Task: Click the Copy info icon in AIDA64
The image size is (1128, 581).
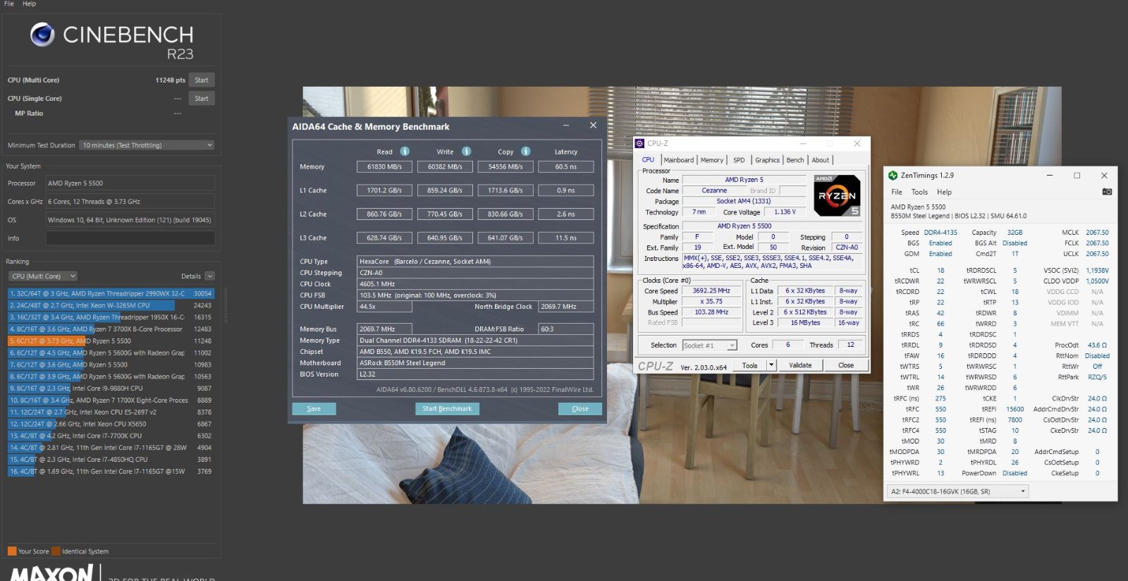Action: (x=525, y=151)
